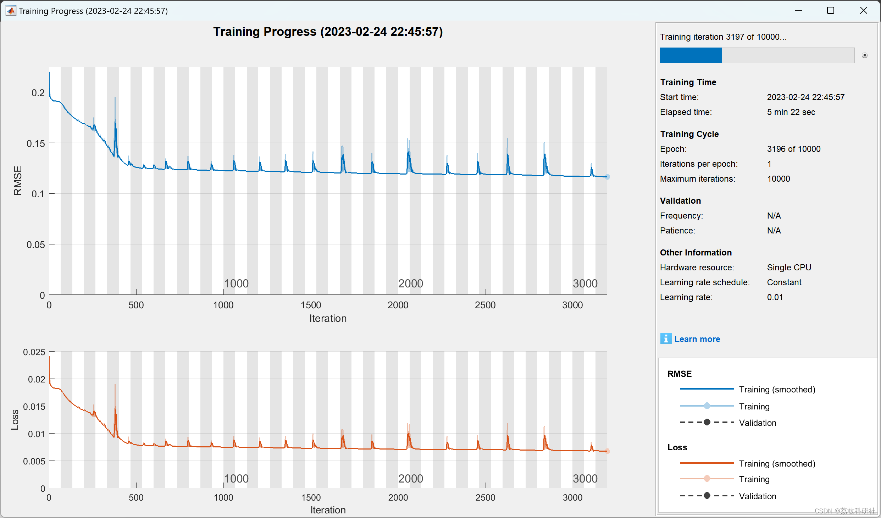
Task: Click RMSE Validation legend black marker
Action: (x=707, y=422)
